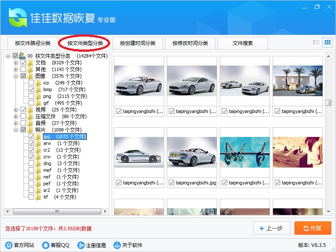336x252 pixels.
Task: Toggle checkbox for png file type
Action: (x=31, y=96)
